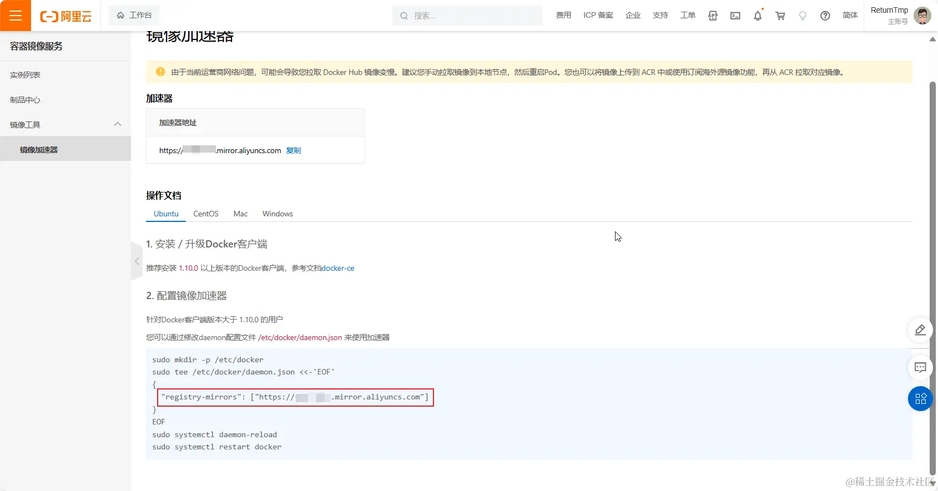This screenshot has height=491, width=938.
Task: Switch to the Mac tab
Action: (x=240, y=214)
